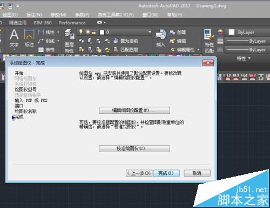The height and width of the screenshot is (208, 270).
Task: Open the 绘图(D) menu
Action: coord(10,15)
